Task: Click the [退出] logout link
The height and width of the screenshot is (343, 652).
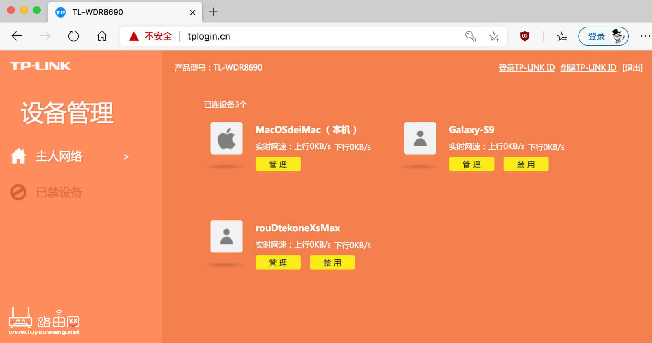Action: tap(632, 68)
